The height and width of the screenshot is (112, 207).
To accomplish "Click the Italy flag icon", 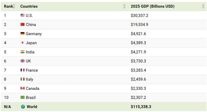I will coord(22,79).
